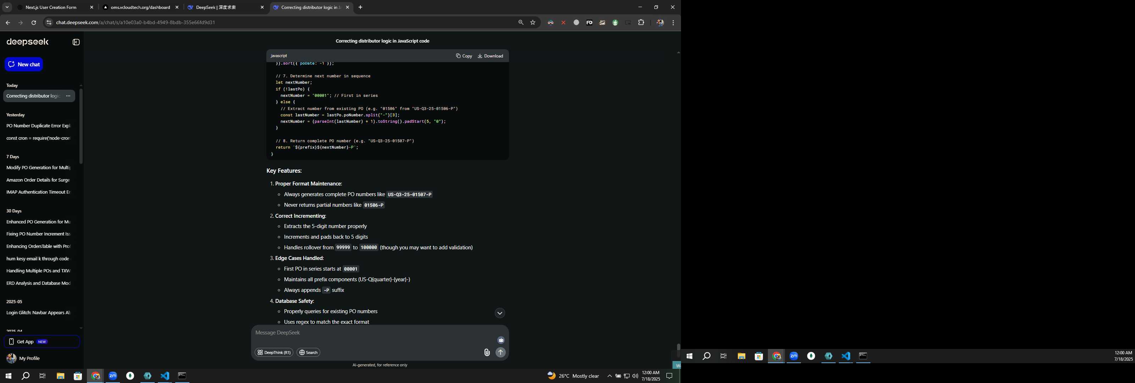This screenshot has height=383, width=1135.
Task: Open options menu for Correcting distributor logic chat
Action: [x=68, y=96]
